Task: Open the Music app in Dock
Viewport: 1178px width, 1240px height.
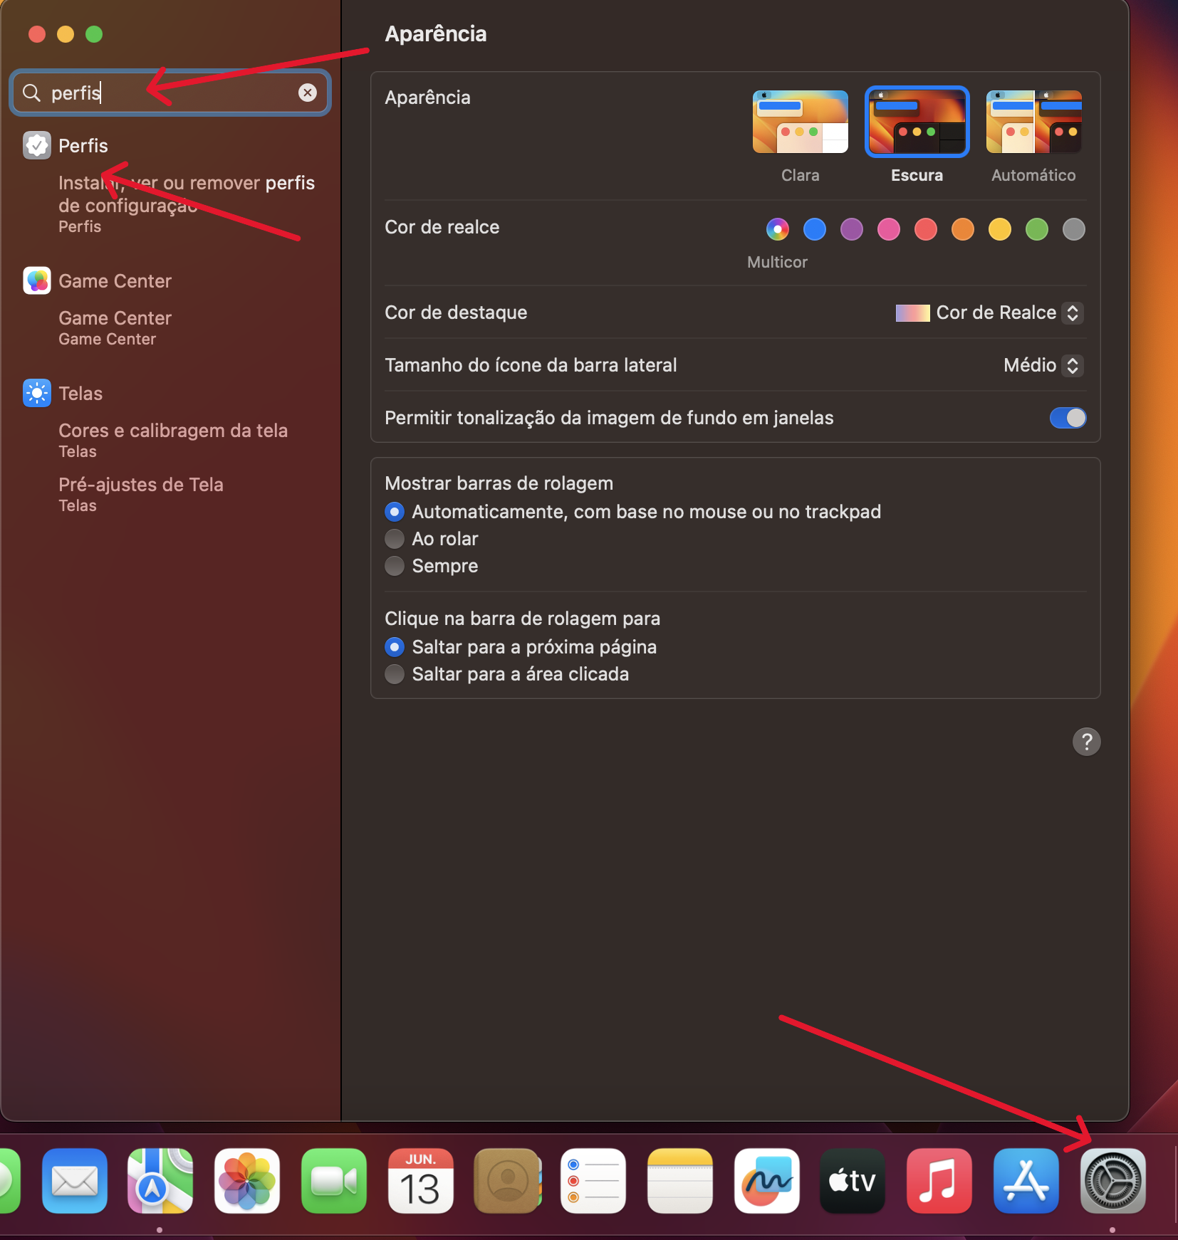Action: pos(939,1181)
